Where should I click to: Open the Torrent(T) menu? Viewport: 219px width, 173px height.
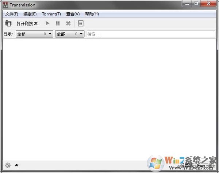point(51,14)
